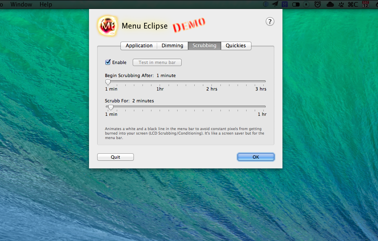
Task: Click the paw print menu bar icon
Action: (x=341, y=4)
